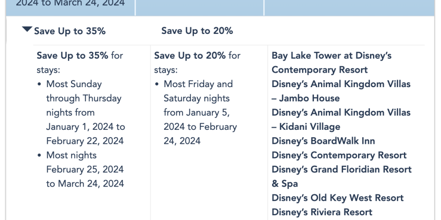Viewport: 441px width, 220px height.
Task: Open Disney's Contemporary Resort link
Action: coord(339,155)
